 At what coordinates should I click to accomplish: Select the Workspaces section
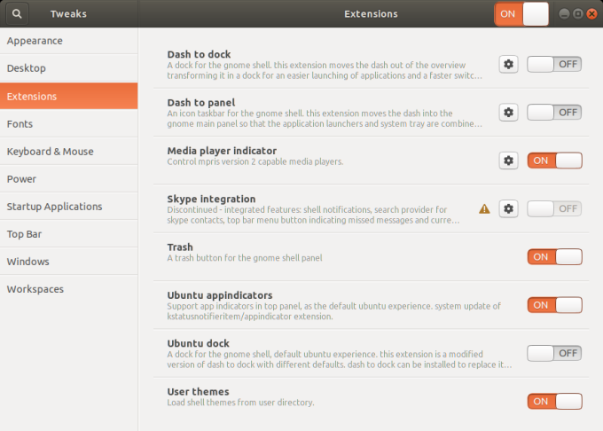pos(69,289)
